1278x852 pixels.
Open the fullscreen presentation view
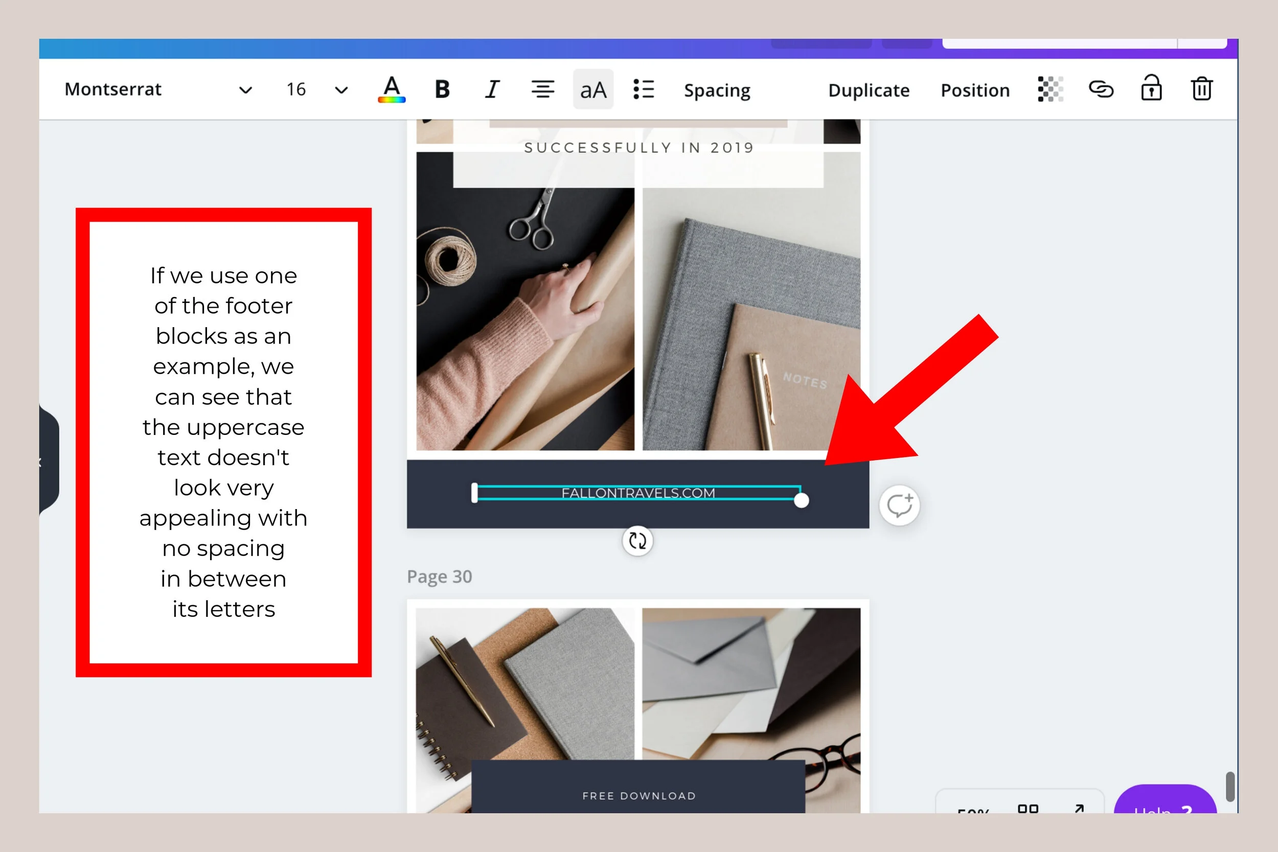point(1078,809)
